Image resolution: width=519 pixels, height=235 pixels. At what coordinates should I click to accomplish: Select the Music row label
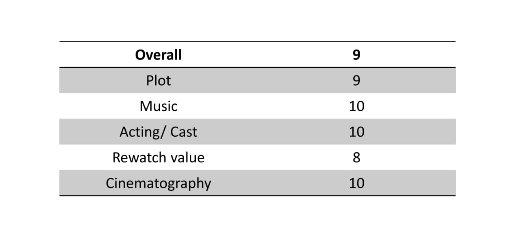(x=159, y=106)
